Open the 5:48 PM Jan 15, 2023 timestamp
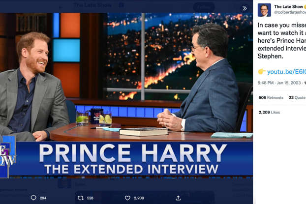 pos(279,83)
